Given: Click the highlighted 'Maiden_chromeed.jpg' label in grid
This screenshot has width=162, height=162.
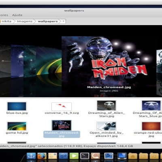Looking at the screenshot, I should pos(62,134).
